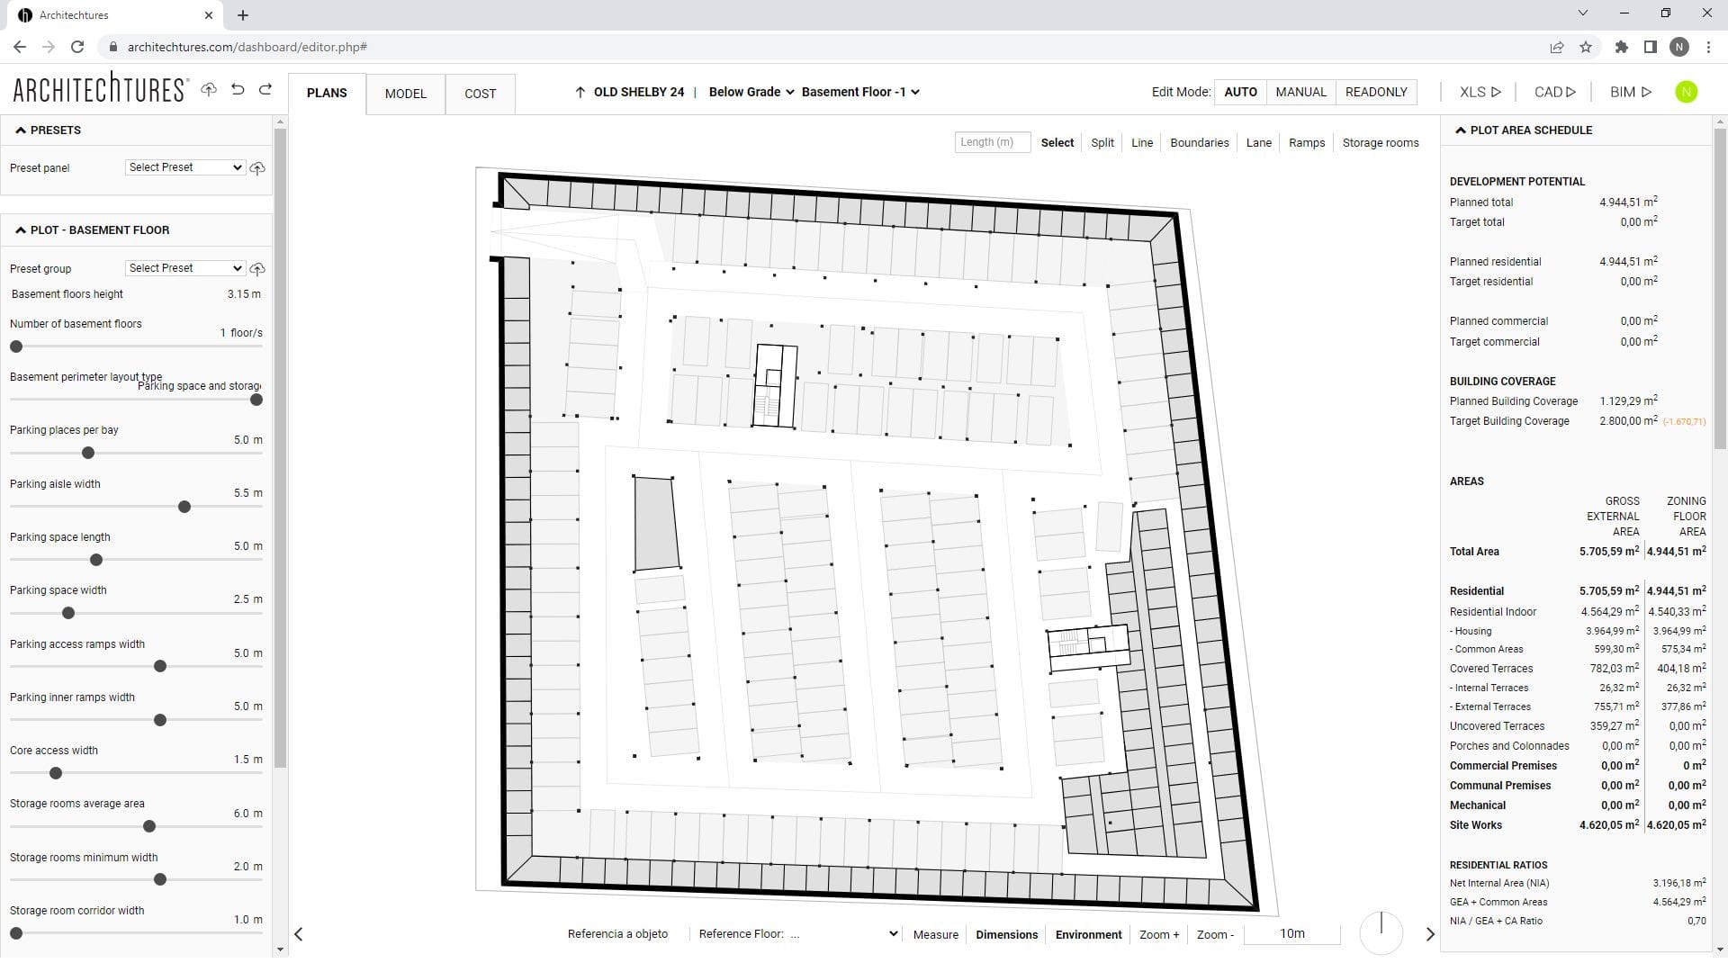Click the Length (m) input field

(992, 142)
